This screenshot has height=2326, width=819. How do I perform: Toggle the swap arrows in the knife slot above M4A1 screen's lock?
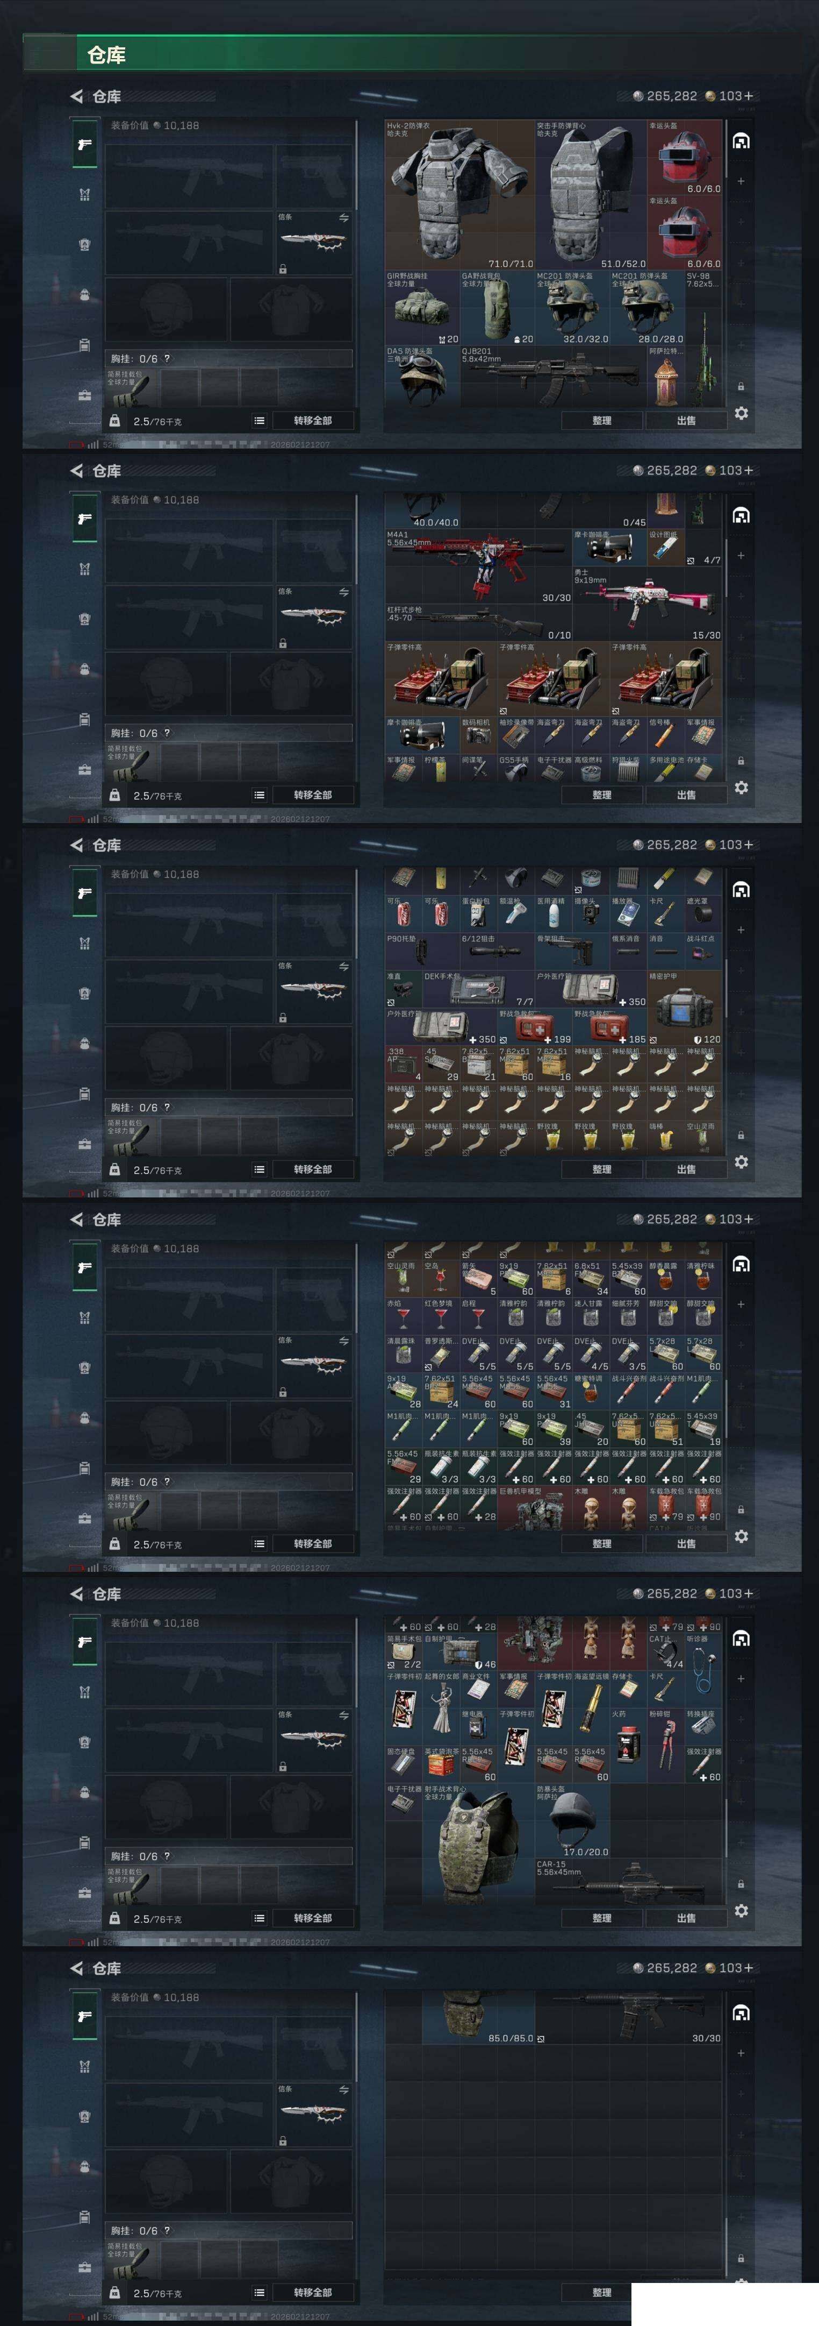343,592
